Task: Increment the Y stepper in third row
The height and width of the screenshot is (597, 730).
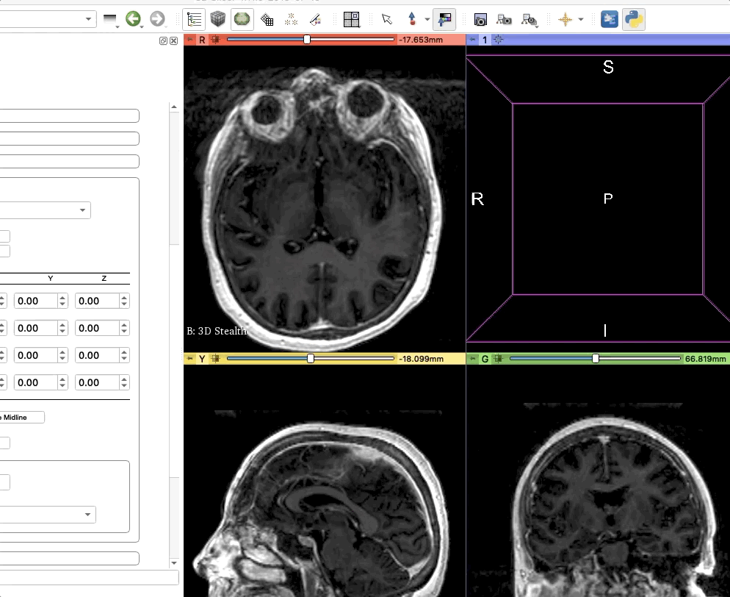Action: tap(62, 352)
